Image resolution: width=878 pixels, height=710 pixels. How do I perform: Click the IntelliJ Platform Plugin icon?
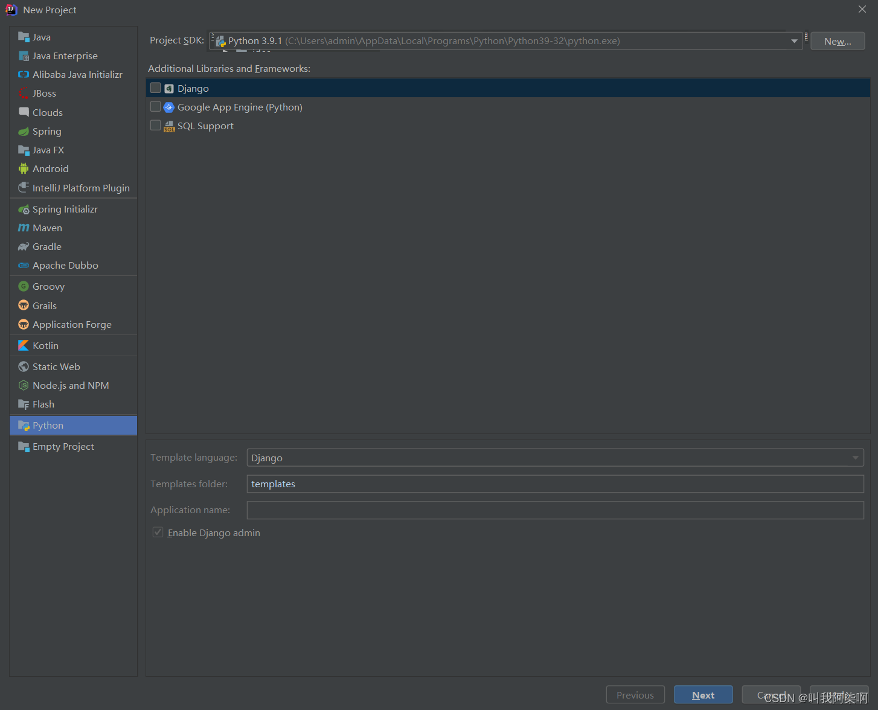(x=24, y=188)
